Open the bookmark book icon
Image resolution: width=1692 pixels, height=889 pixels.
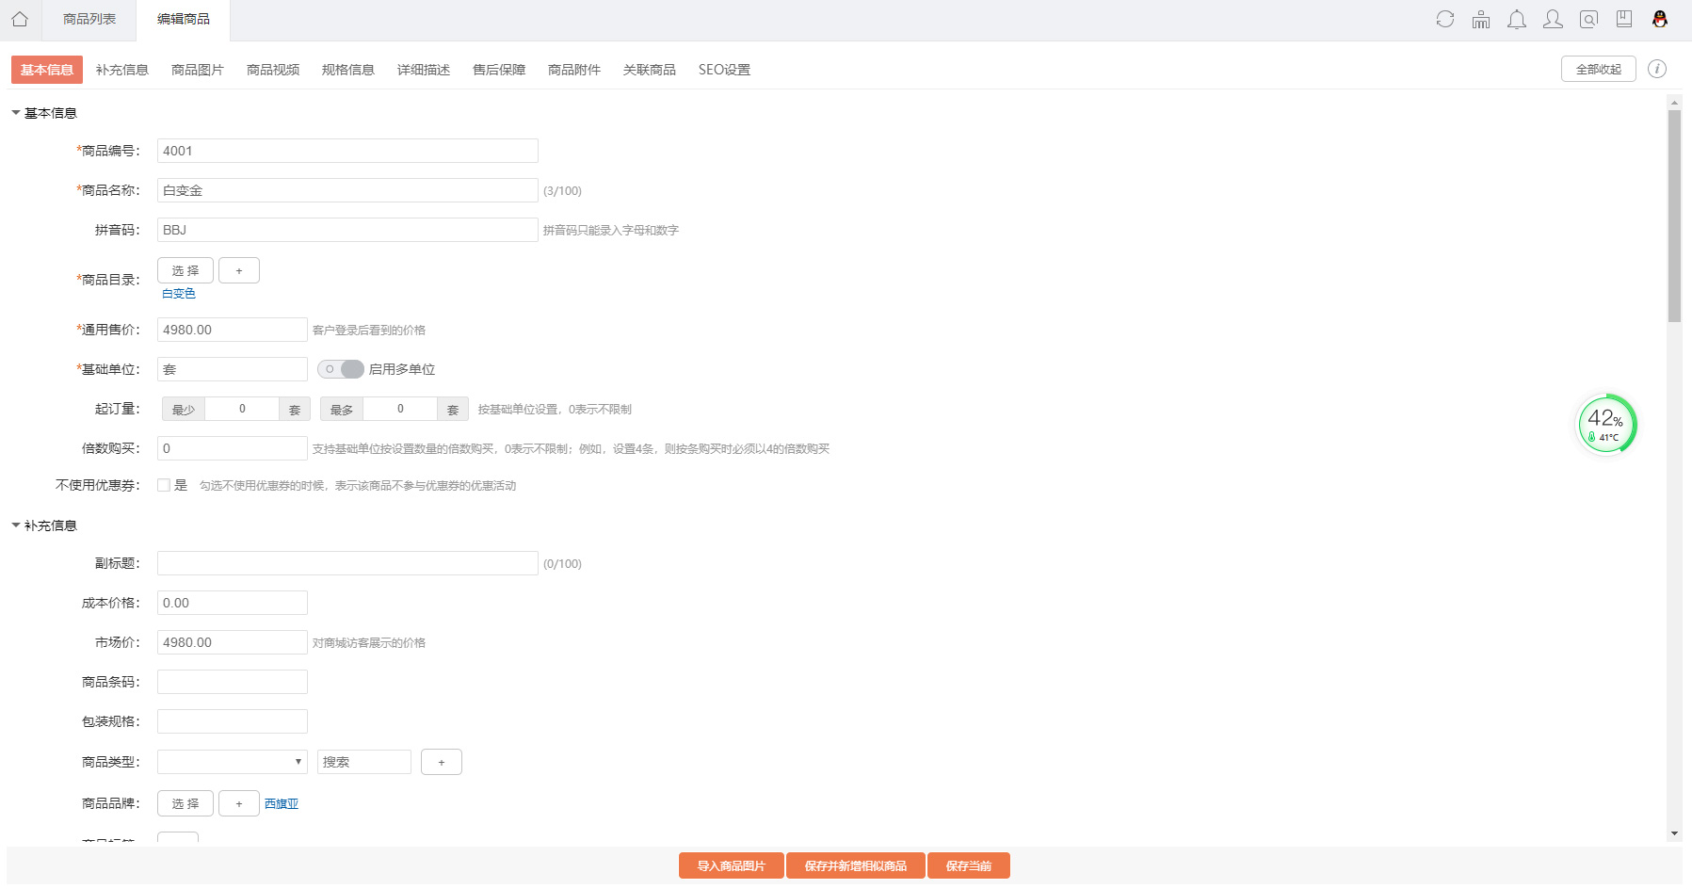(1624, 19)
